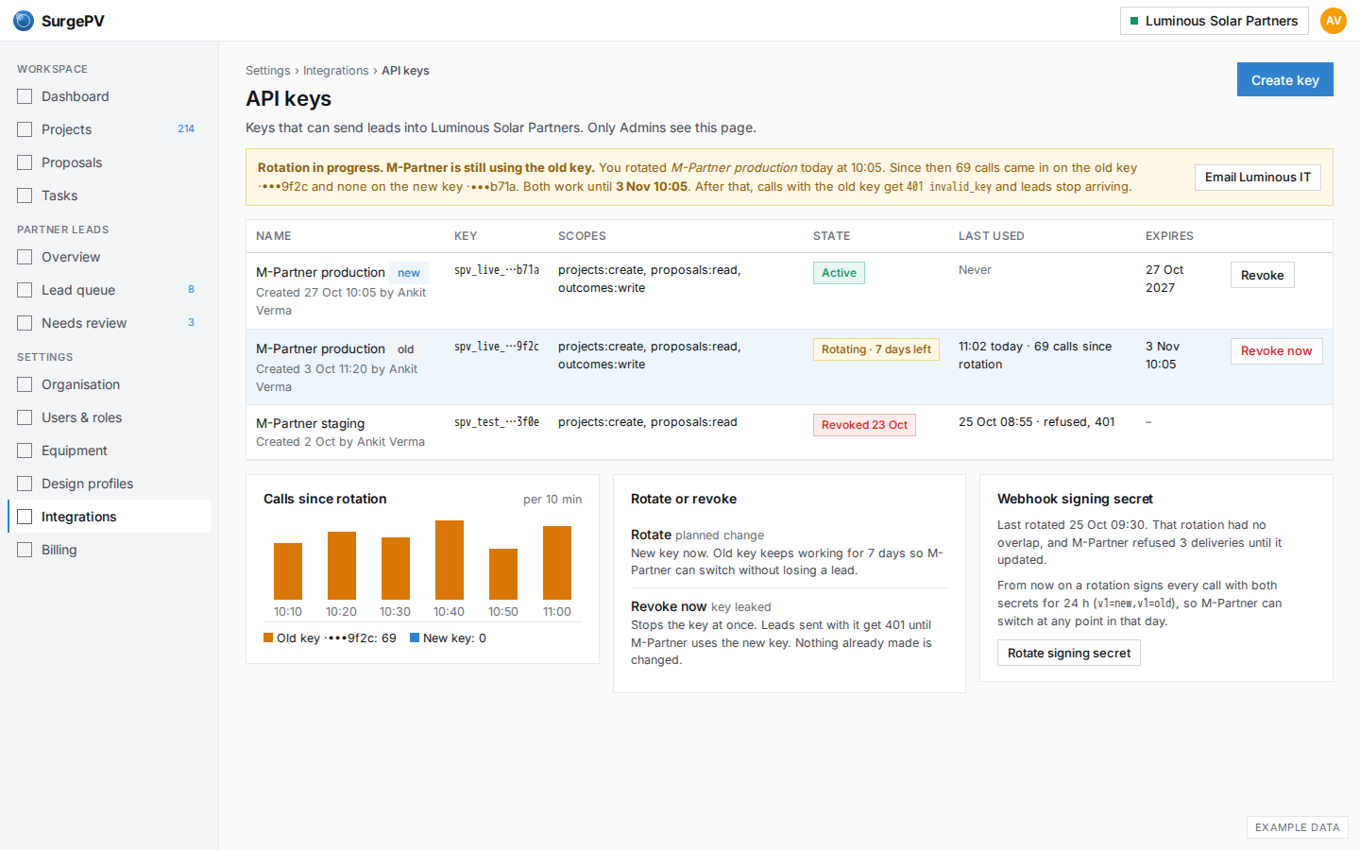
Task: Select the 11:00 bar in the calls chart
Action: [557, 563]
